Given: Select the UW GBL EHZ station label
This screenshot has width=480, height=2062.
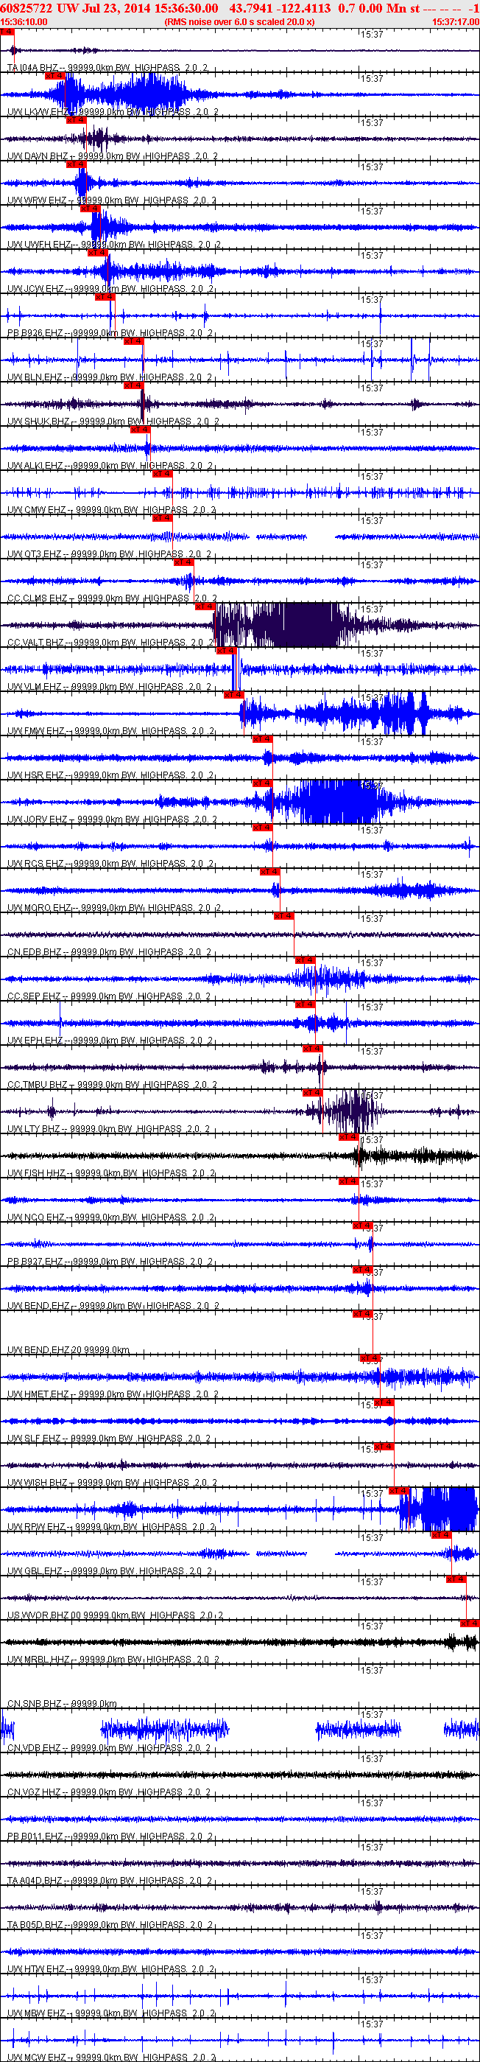Looking at the screenshot, I should (110, 1570).
